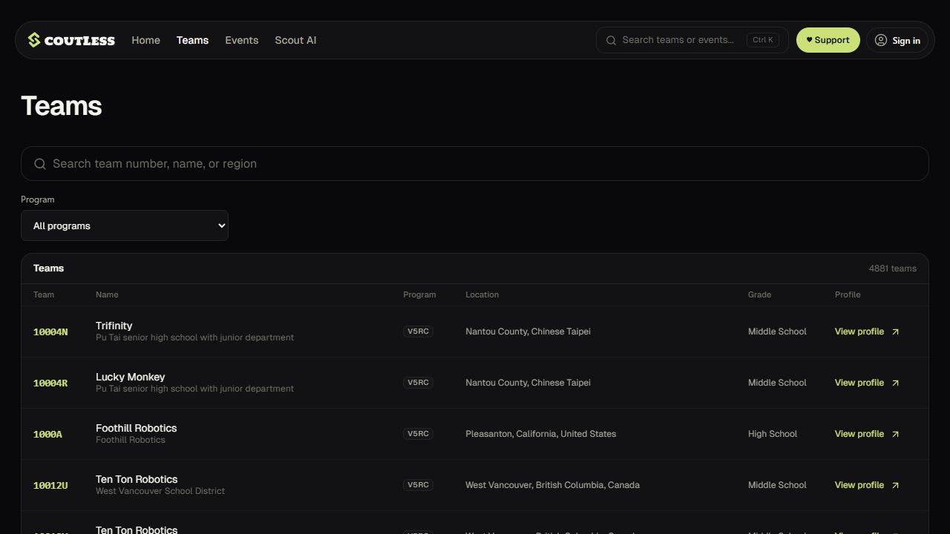The width and height of the screenshot is (950, 534).
Task: Open the Events nav item
Action: (242, 40)
